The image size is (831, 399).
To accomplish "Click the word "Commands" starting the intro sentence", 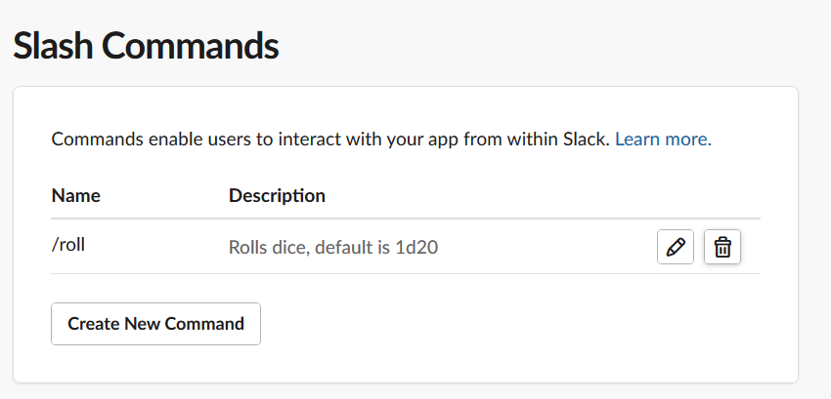I will pos(97,140).
